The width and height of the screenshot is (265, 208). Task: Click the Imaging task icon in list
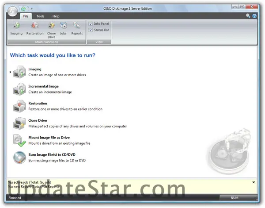[x=19, y=72]
